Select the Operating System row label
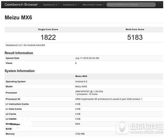The width and height of the screenshot is (164, 137). [x=16, y=82]
